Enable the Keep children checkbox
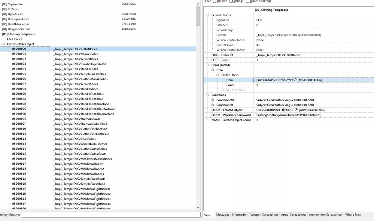The height and width of the screenshot is (221, 374). click(x=214, y=1)
